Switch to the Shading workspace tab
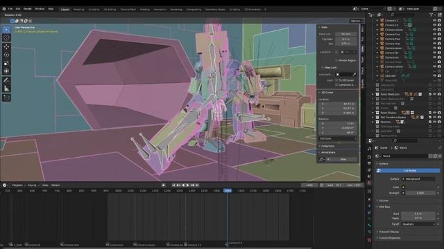 click(x=145, y=10)
